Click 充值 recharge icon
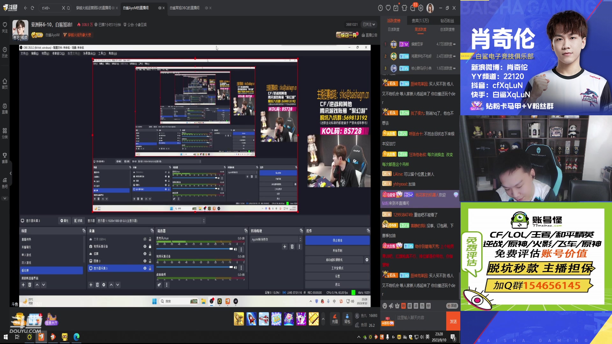This screenshot has width=612, height=344. [335, 319]
